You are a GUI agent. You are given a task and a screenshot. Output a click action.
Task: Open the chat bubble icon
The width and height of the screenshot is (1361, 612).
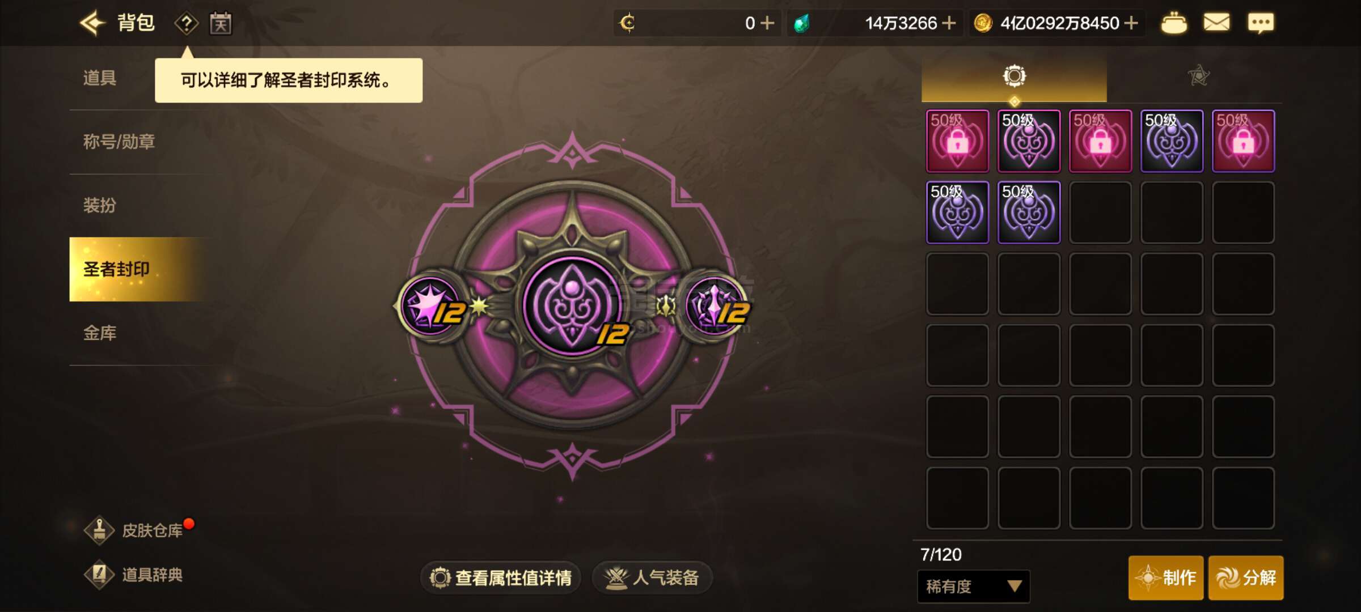(1261, 23)
